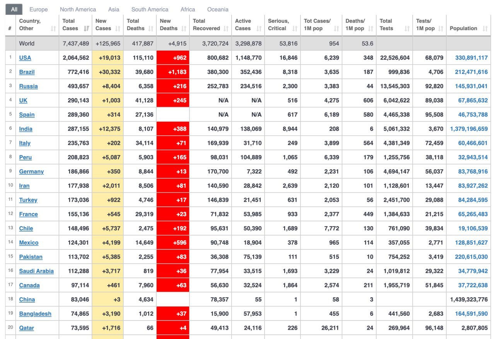Open the China country link

27,300
